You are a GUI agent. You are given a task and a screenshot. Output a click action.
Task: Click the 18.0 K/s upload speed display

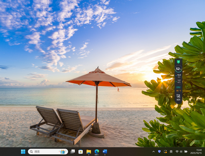(178, 75)
